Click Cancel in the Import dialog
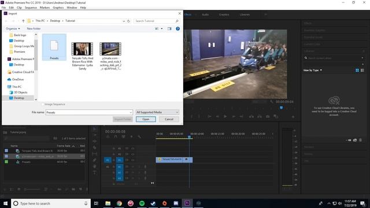Screen dimensions: 370x208 tap(169, 120)
